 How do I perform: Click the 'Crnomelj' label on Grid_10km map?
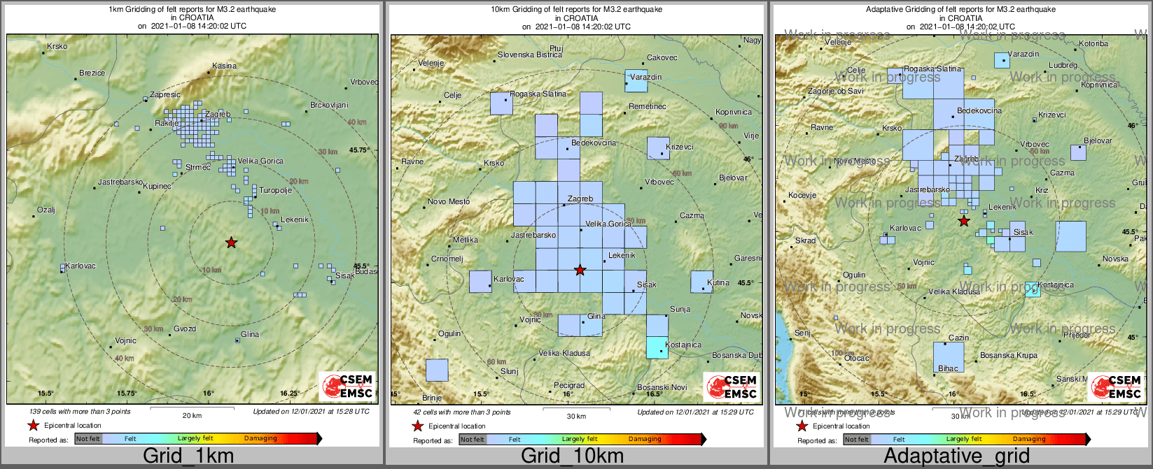447,259
